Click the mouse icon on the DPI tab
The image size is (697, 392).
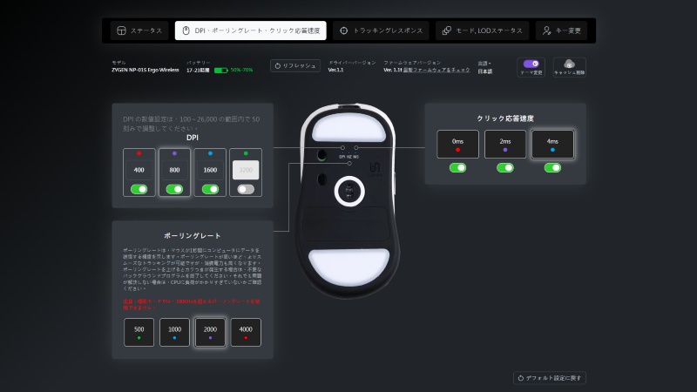coord(186,30)
